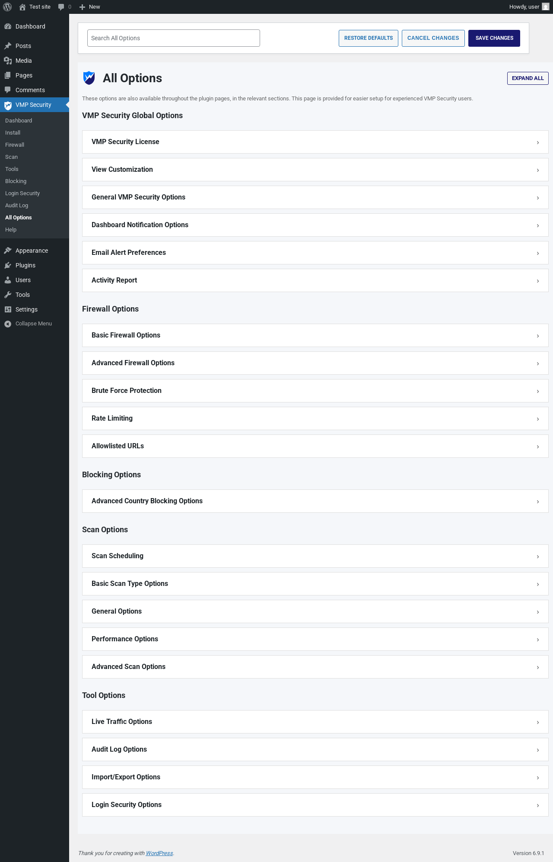The width and height of the screenshot is (553, 862).
Task: Click the Posts pushpin icon
Action: click(8, 46)
